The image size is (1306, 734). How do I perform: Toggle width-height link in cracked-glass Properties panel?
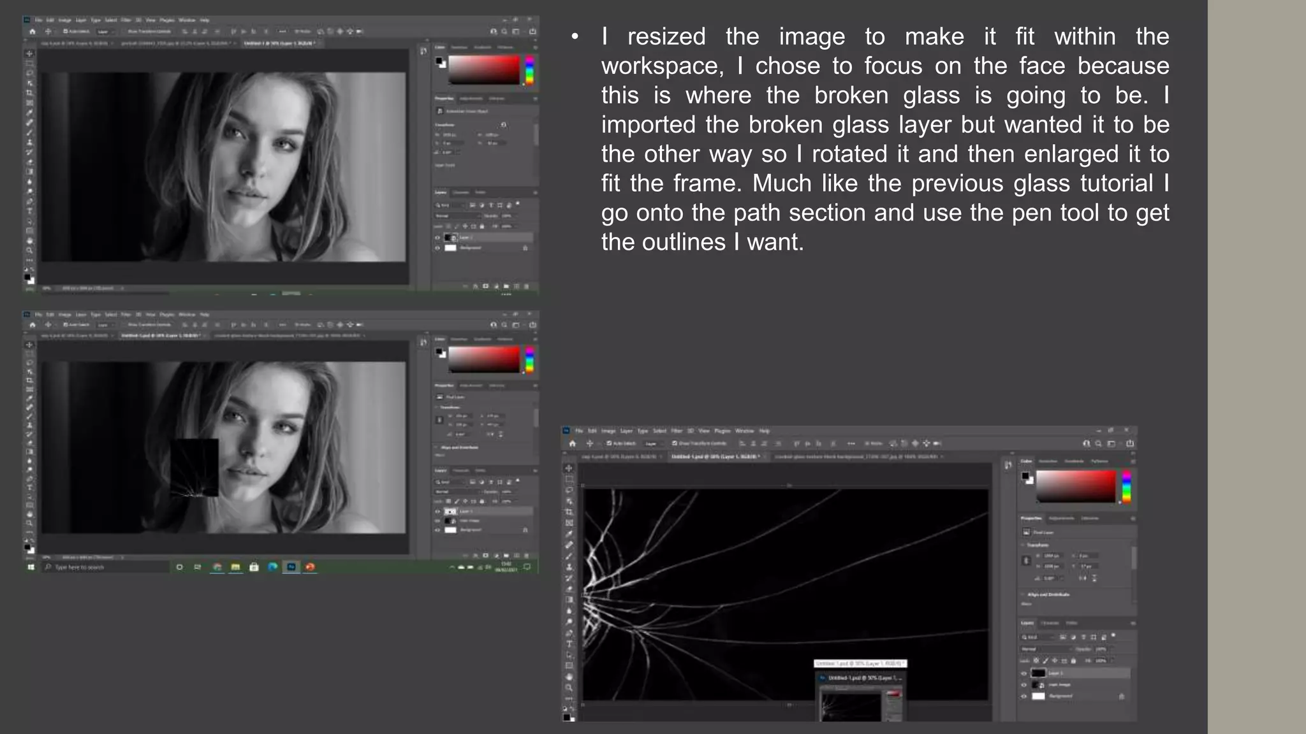[x=1026, y=561]
